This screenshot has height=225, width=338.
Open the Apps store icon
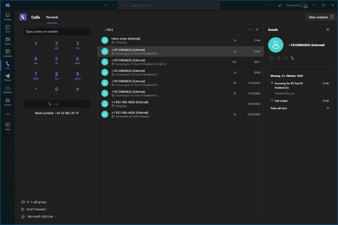coord(8,126)
